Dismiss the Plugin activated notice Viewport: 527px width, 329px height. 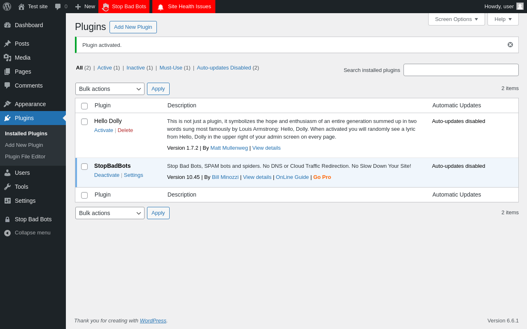(x=510, y=45)
